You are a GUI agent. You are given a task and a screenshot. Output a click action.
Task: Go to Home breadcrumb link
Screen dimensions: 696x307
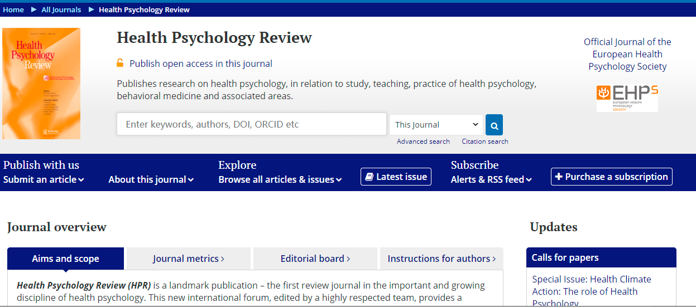(13, 9)
